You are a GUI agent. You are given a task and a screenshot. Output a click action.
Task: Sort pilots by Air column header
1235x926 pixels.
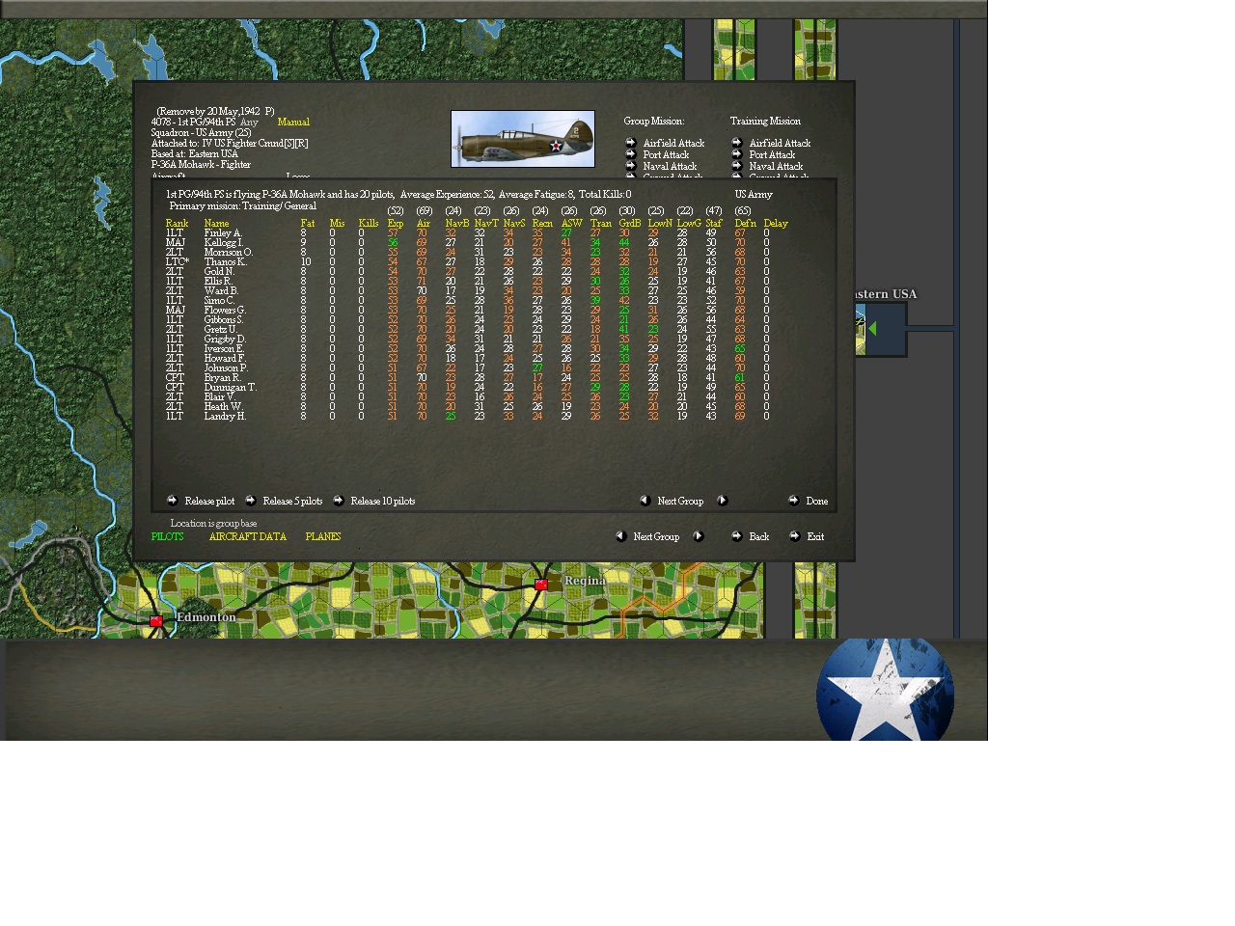pos(423,224)
